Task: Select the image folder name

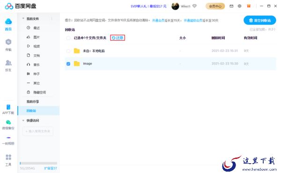Action: point(88,64)
